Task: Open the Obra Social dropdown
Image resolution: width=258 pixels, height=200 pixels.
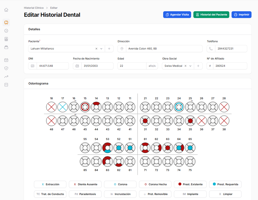Action: coord(190,66)
